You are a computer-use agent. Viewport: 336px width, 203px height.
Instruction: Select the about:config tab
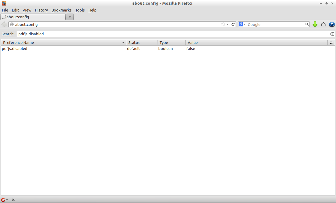click(x=33, y=17)
